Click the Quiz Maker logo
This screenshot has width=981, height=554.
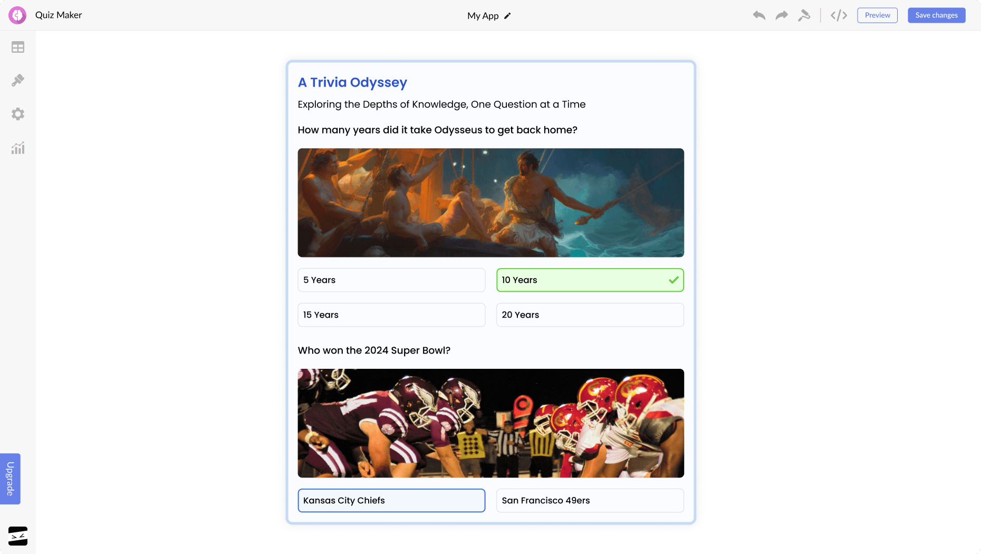point(17,15)
